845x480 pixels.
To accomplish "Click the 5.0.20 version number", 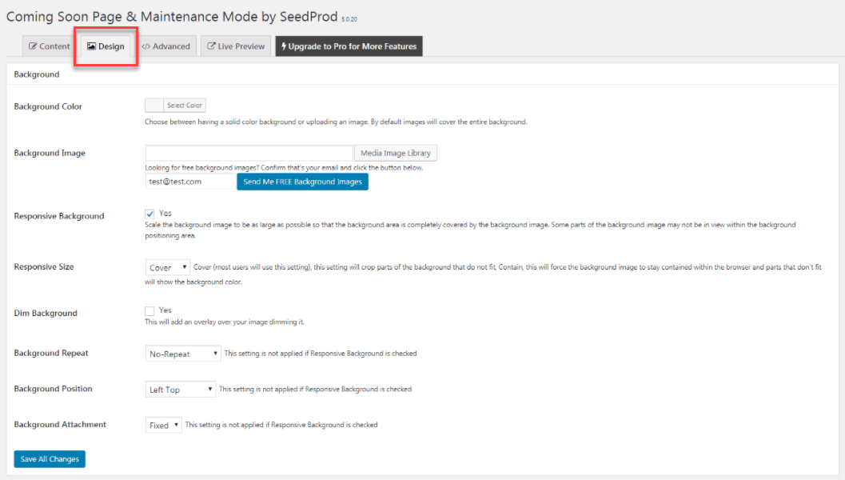I will (x=349, y=19).
